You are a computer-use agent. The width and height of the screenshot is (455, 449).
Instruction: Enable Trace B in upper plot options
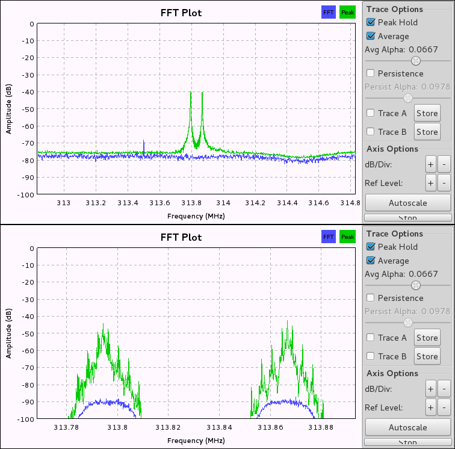pos(371,132)
